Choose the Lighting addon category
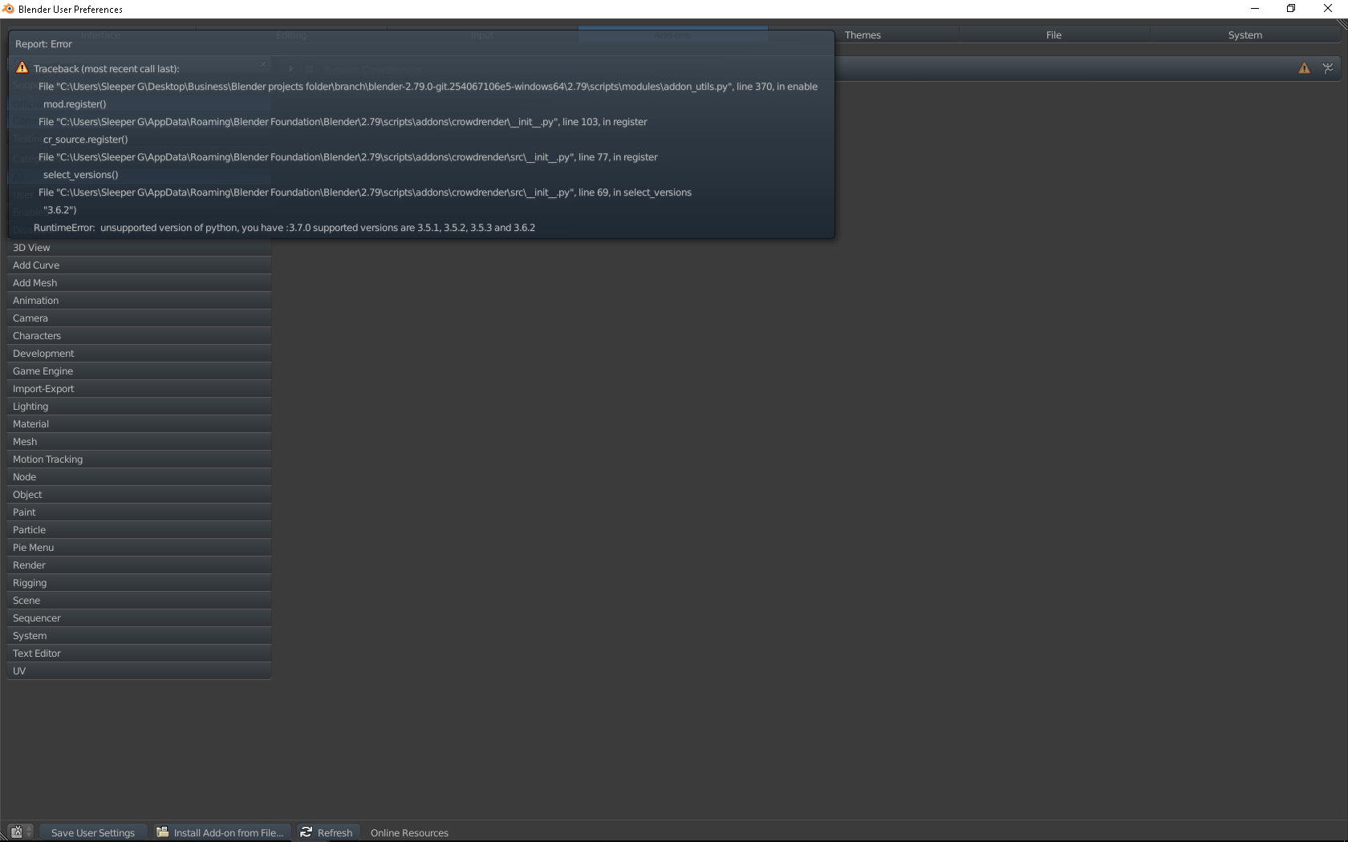The height and width of the screenshot is (842, 1348). coord(140,407)
